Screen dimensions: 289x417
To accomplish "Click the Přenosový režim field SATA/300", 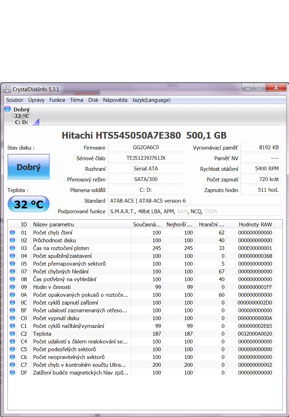I will pos(146,179).
